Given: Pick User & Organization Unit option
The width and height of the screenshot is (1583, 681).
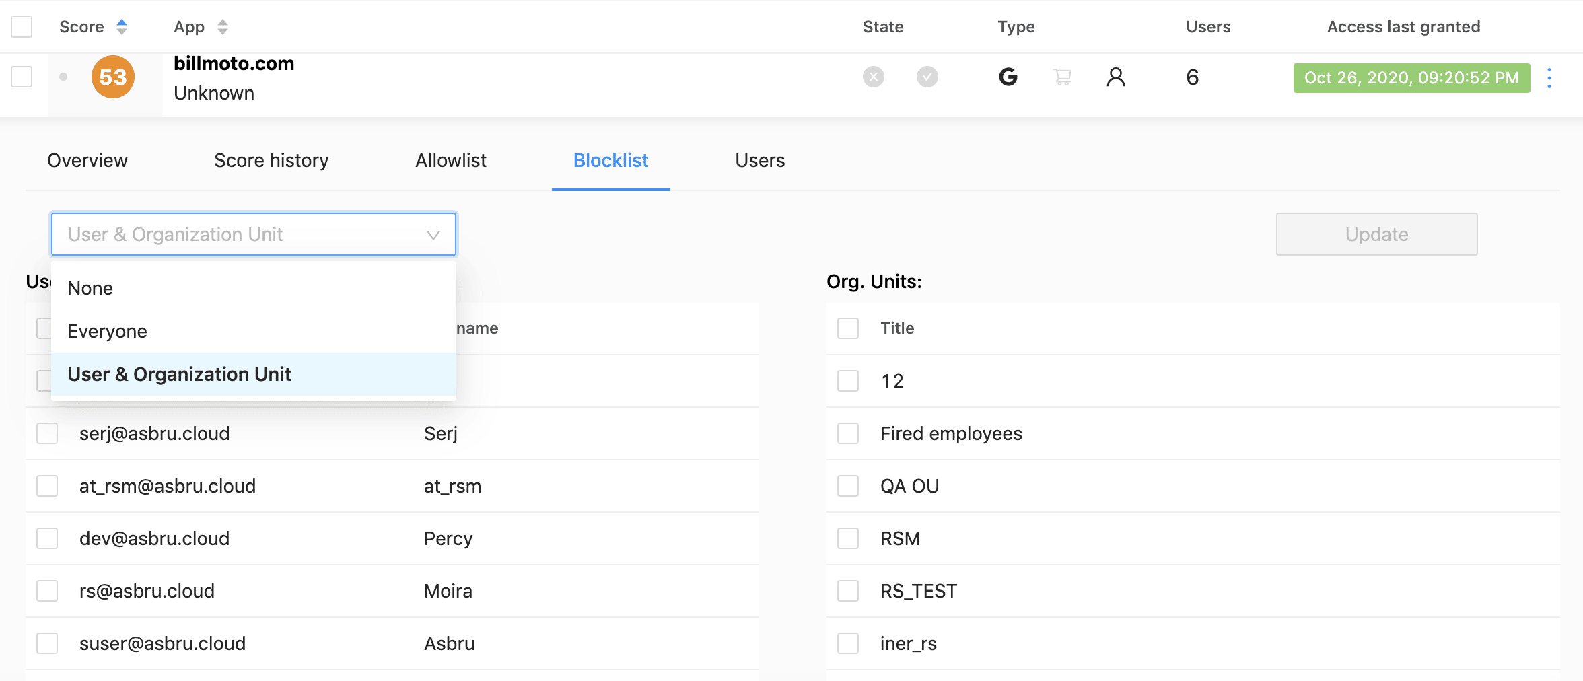Looking at the screenshot, I should click(x=179, y=374).
